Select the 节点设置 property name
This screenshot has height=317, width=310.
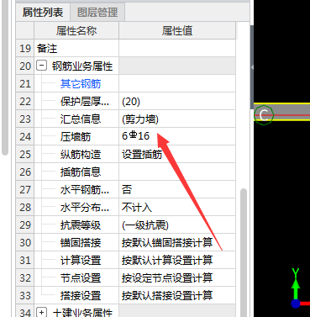click(81, 278)
